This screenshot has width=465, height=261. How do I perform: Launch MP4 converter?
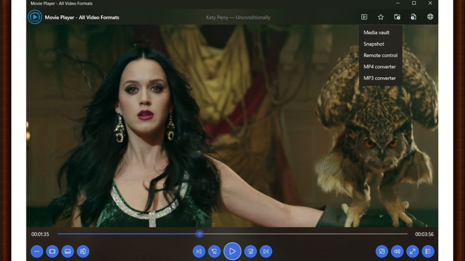[379, 67]
